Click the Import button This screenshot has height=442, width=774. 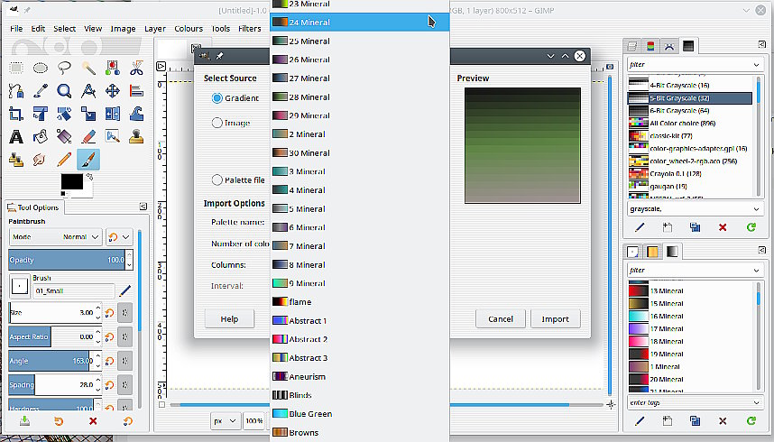[556, 319]
